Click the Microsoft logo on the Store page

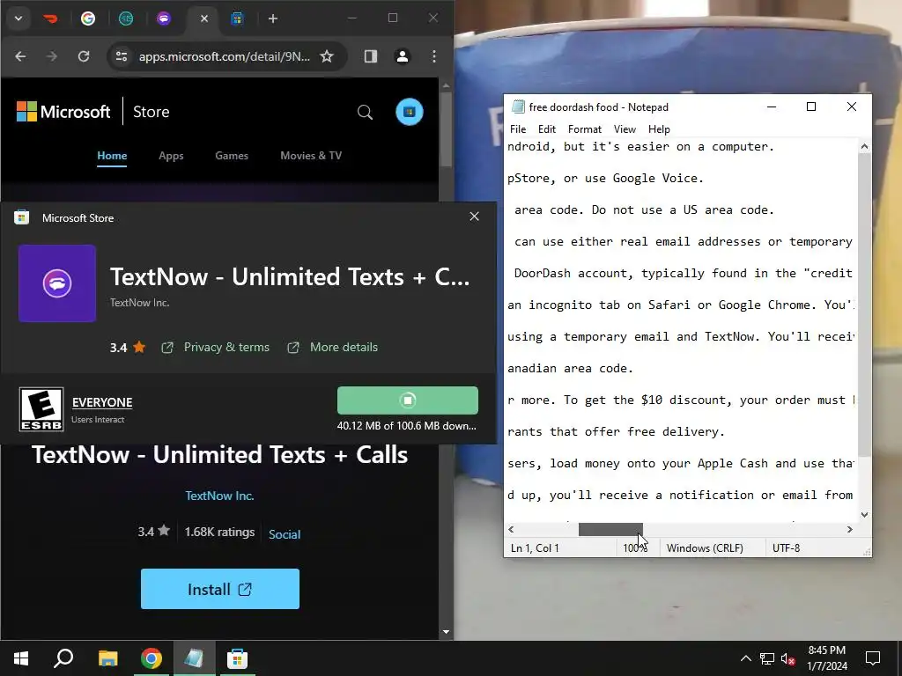63,112
